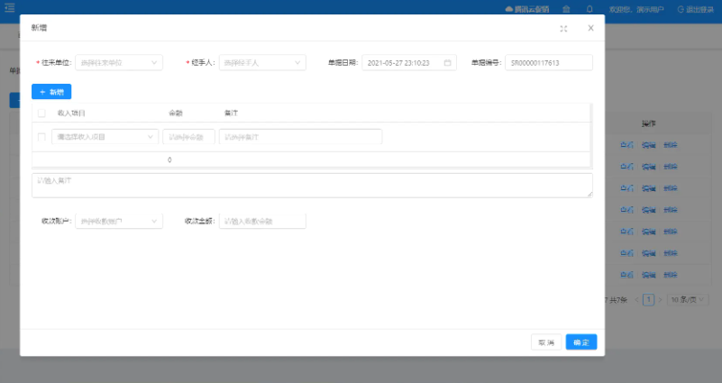
Task: Maximize the dialog with fullscreen icon
Action: [x=563, y=29]
